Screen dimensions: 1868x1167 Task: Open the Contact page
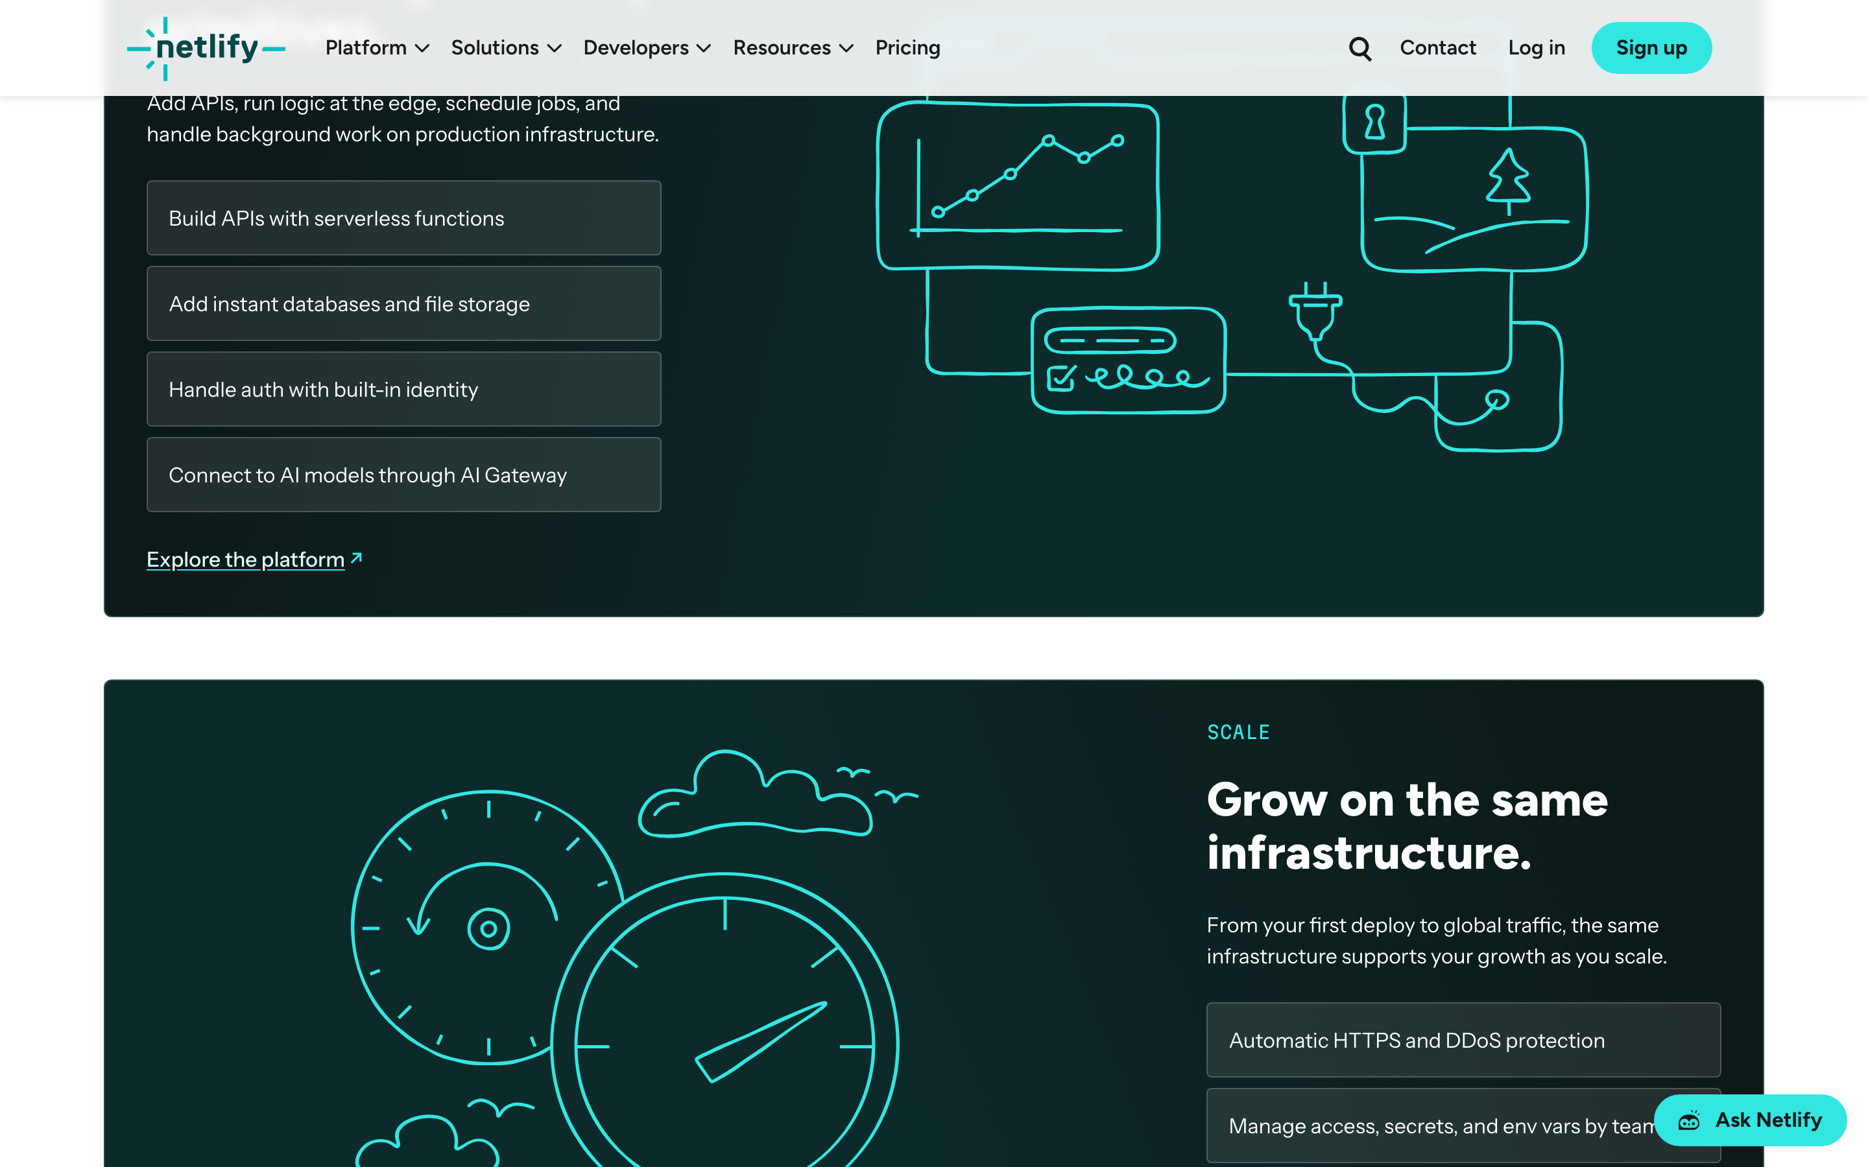pyautogui.click(x=1437, y=48)
